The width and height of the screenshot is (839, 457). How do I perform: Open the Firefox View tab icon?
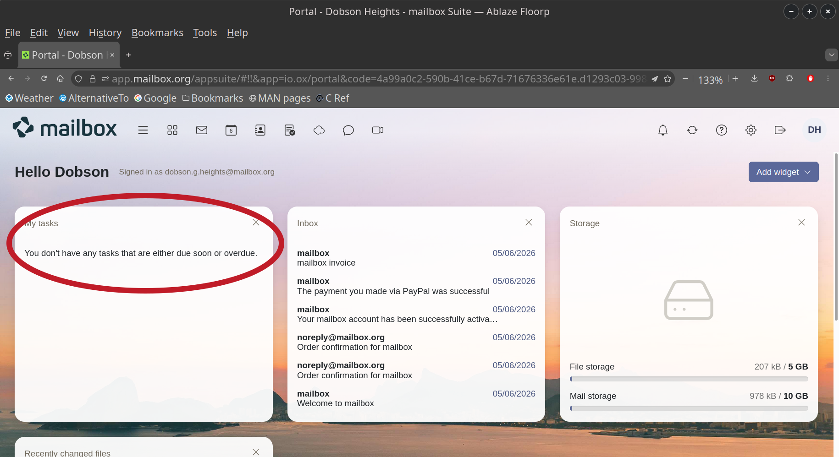click(8, 55)
